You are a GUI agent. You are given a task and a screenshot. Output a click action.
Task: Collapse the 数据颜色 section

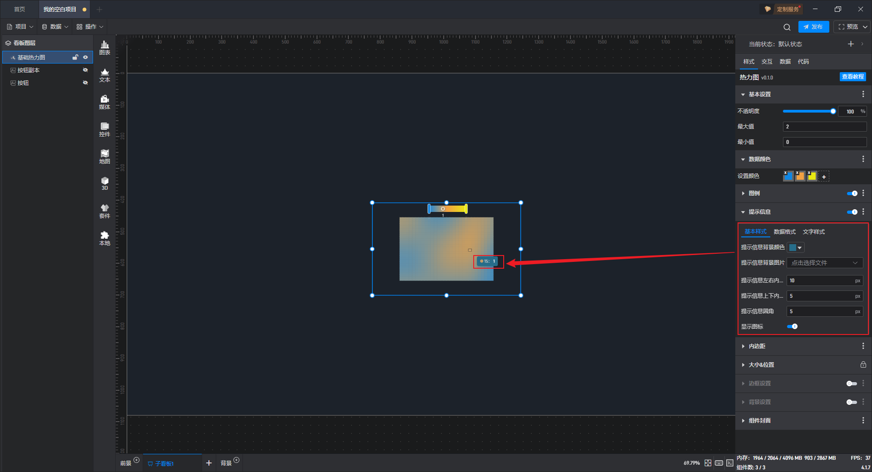(x=743, y=159)
